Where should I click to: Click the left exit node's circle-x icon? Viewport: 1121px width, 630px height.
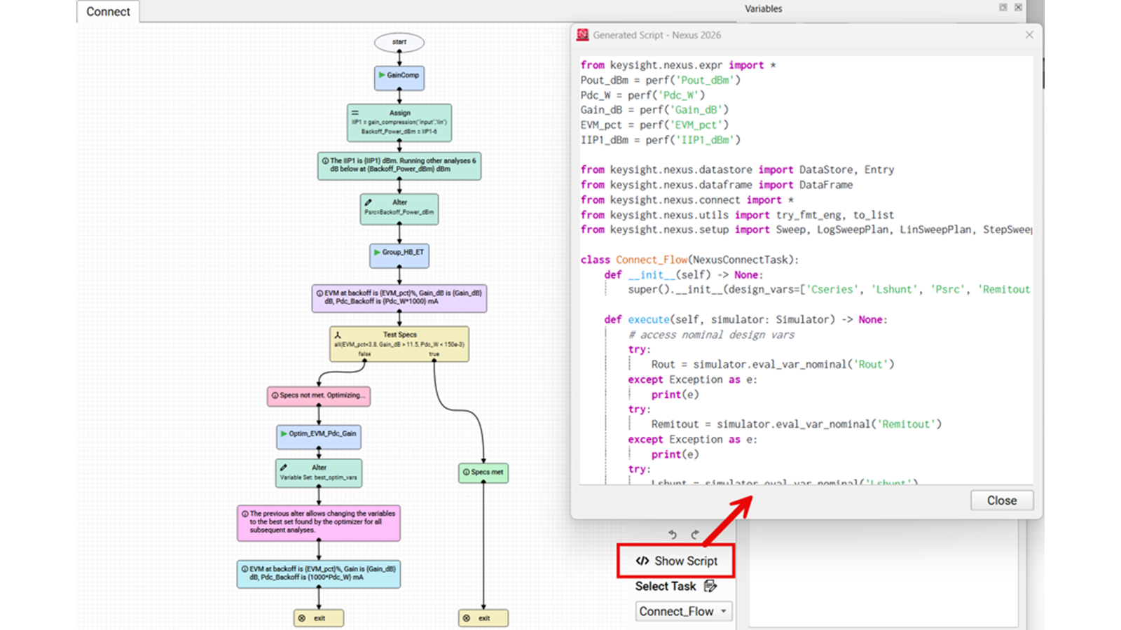[x=302, y=618]
